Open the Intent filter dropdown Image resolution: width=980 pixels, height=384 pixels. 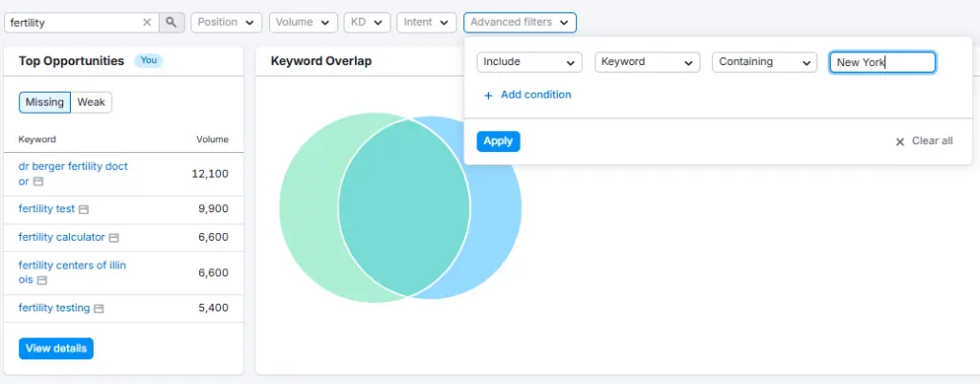click(426, 22)
